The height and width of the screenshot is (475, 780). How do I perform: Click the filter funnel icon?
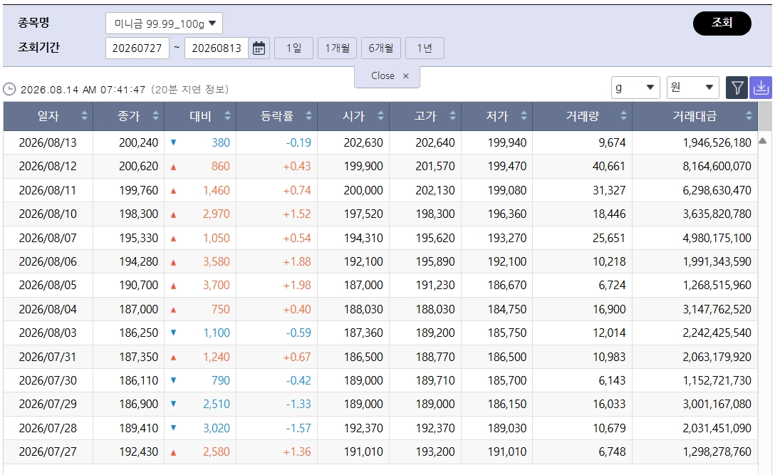(x=737, y=88)
